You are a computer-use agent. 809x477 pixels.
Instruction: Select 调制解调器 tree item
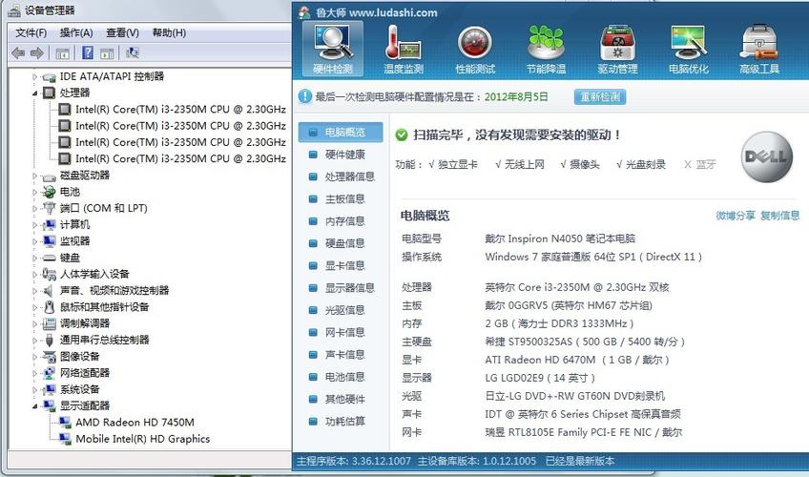pyautogui.click(x=85, y=323)
